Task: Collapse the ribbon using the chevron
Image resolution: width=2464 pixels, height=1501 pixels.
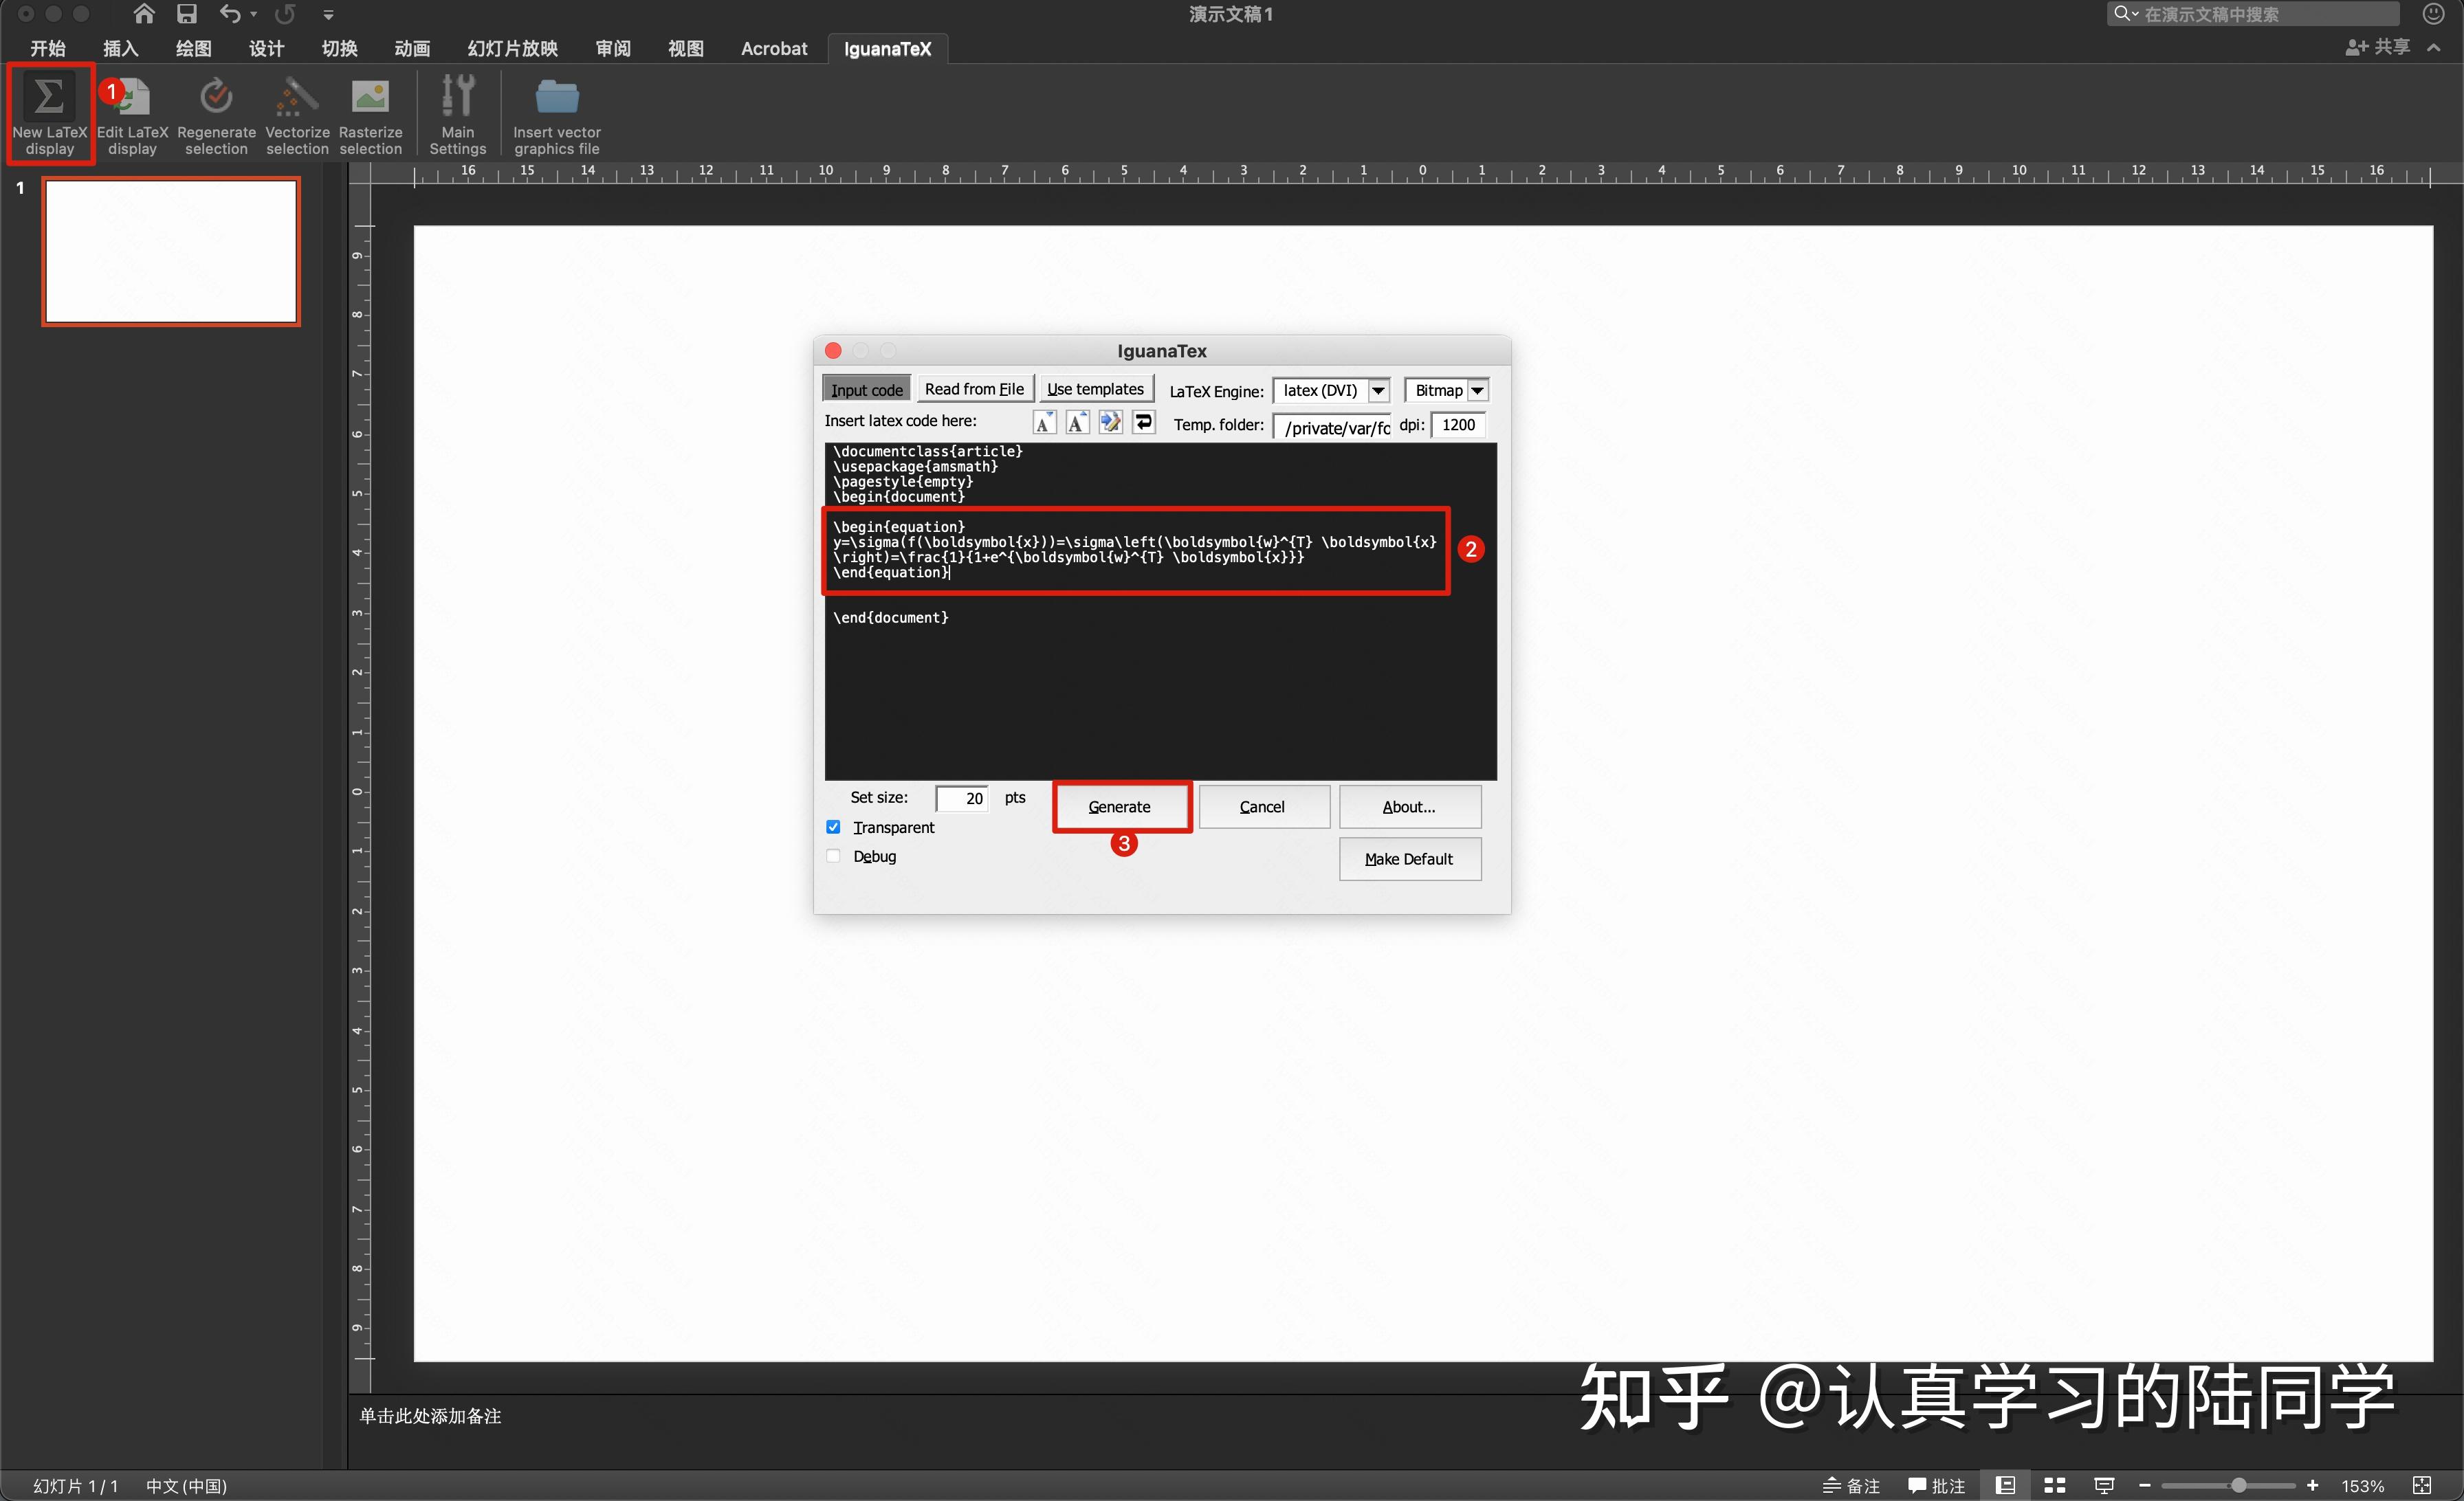Action: coord(2434,47)
